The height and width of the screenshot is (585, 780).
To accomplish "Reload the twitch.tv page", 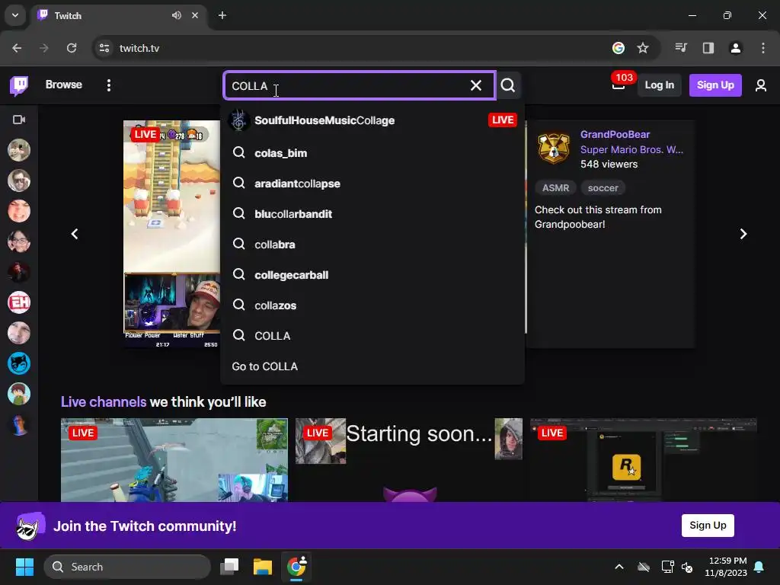I will pyautogui.click(x=72, y=48).
